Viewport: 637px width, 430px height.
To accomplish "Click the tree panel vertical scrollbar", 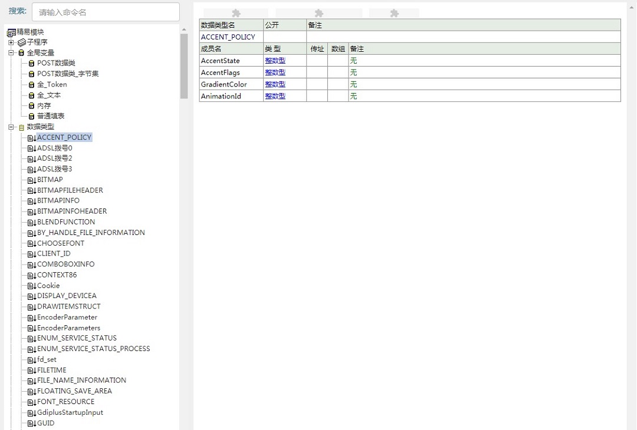I will (184, 66).
